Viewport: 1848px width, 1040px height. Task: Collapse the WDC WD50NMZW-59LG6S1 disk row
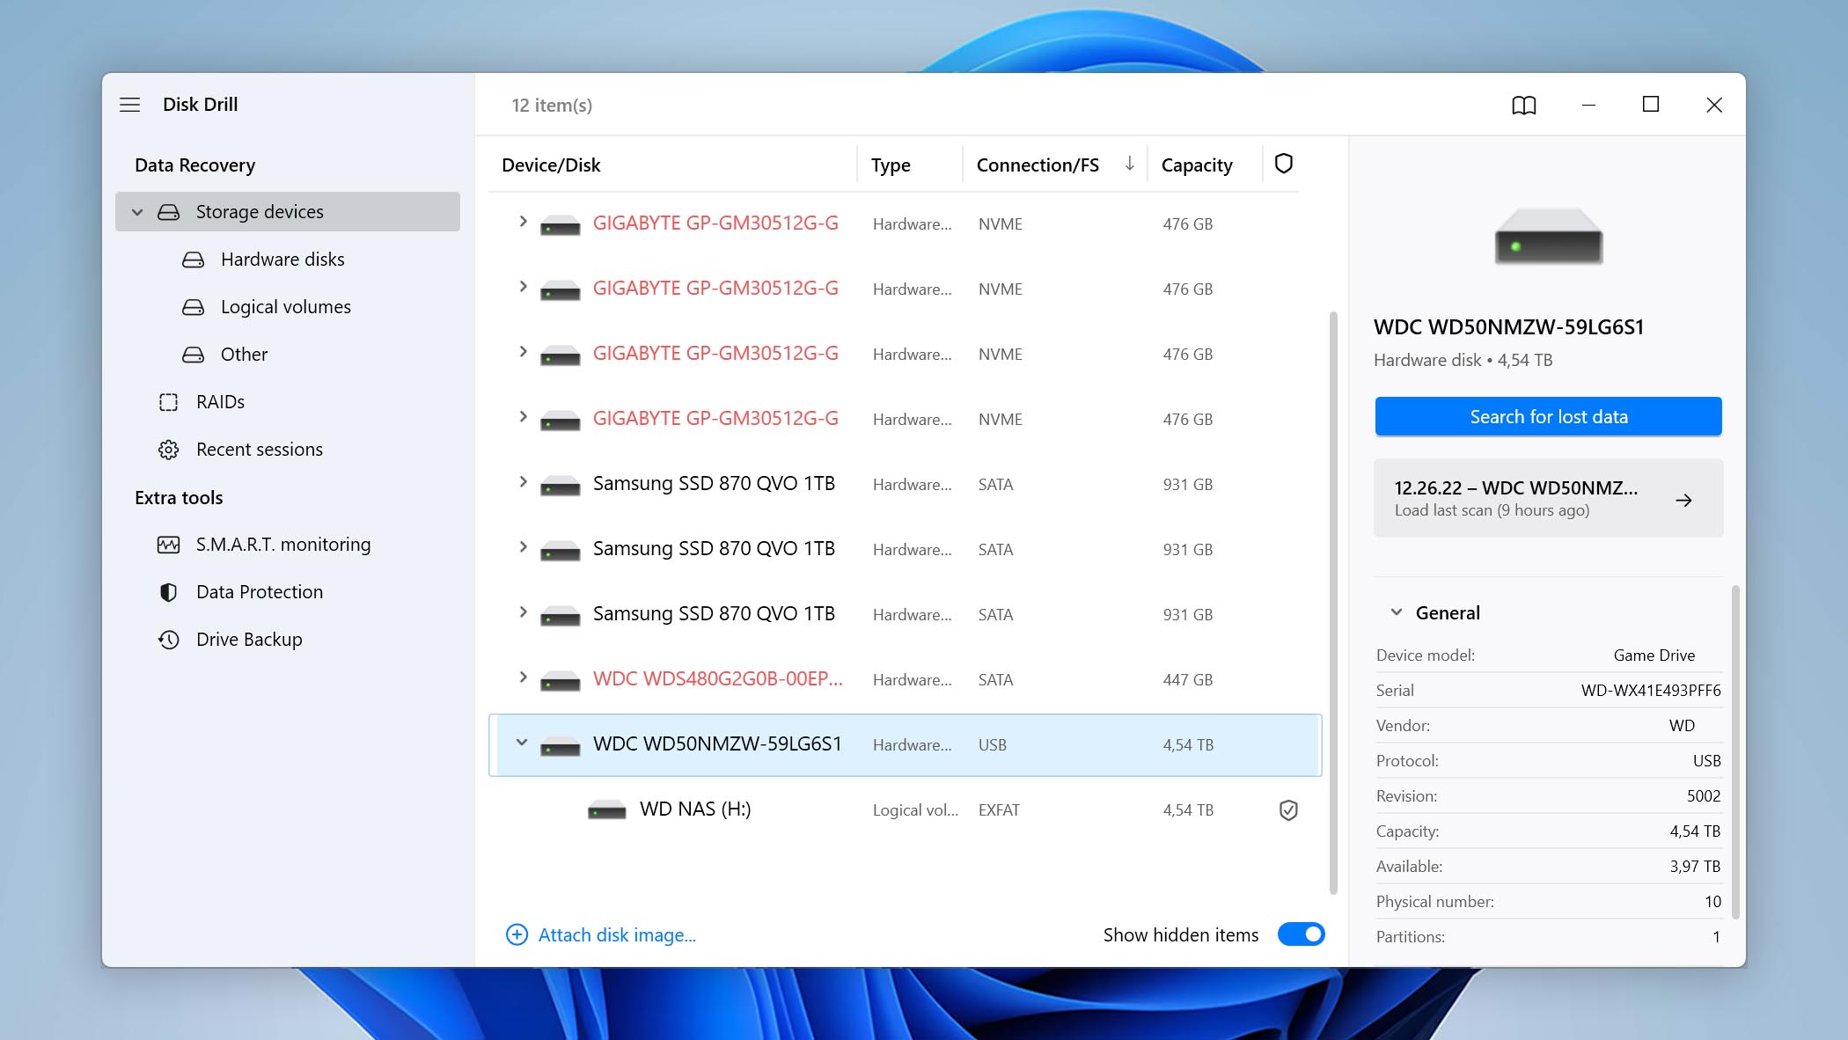522,743
